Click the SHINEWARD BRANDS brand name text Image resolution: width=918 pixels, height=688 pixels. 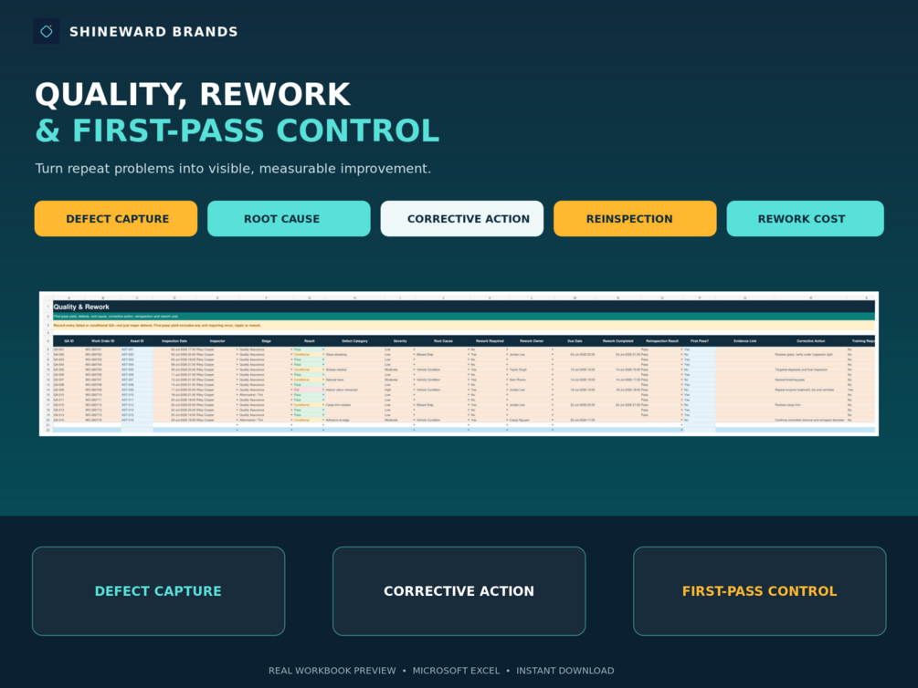tap(154, 32)
